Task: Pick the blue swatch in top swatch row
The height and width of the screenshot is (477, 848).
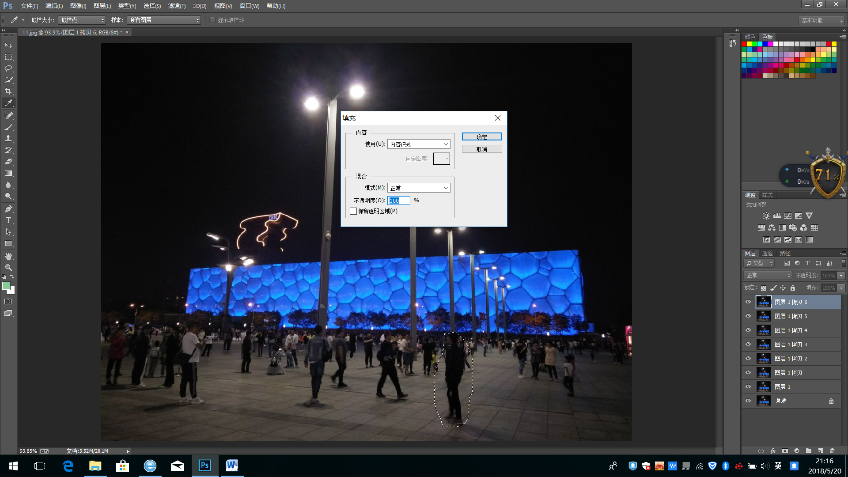Action: (765, 44)
